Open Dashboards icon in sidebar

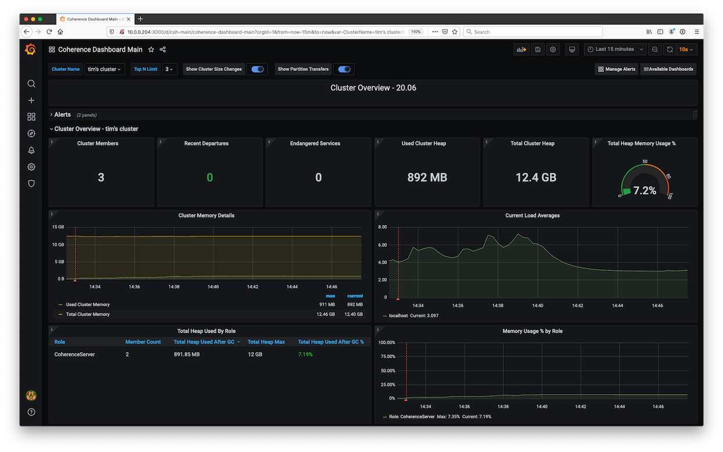[31, 117]
